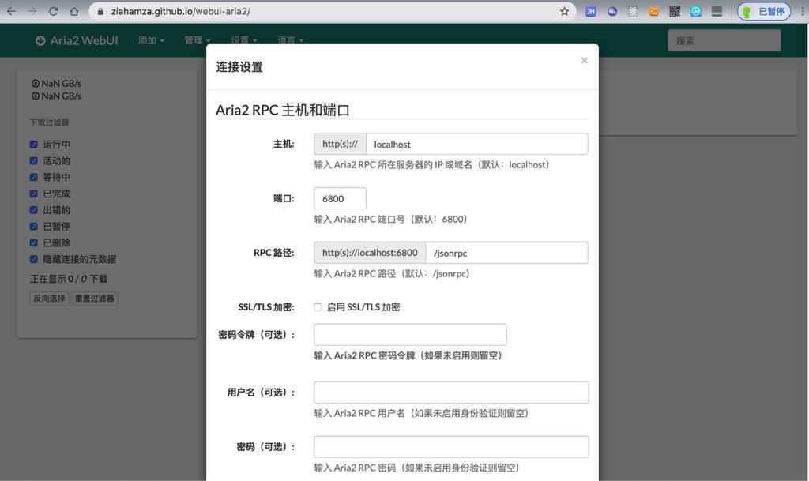The height and width of the screenshot is (481, 809).
Task: Click the browser back arrow
Action: coord(11,11)
